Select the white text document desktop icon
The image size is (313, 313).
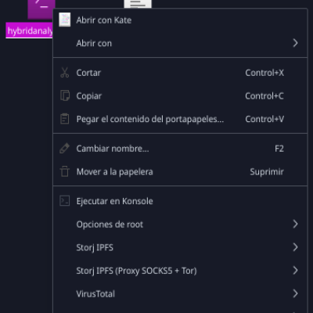(138, 4)
